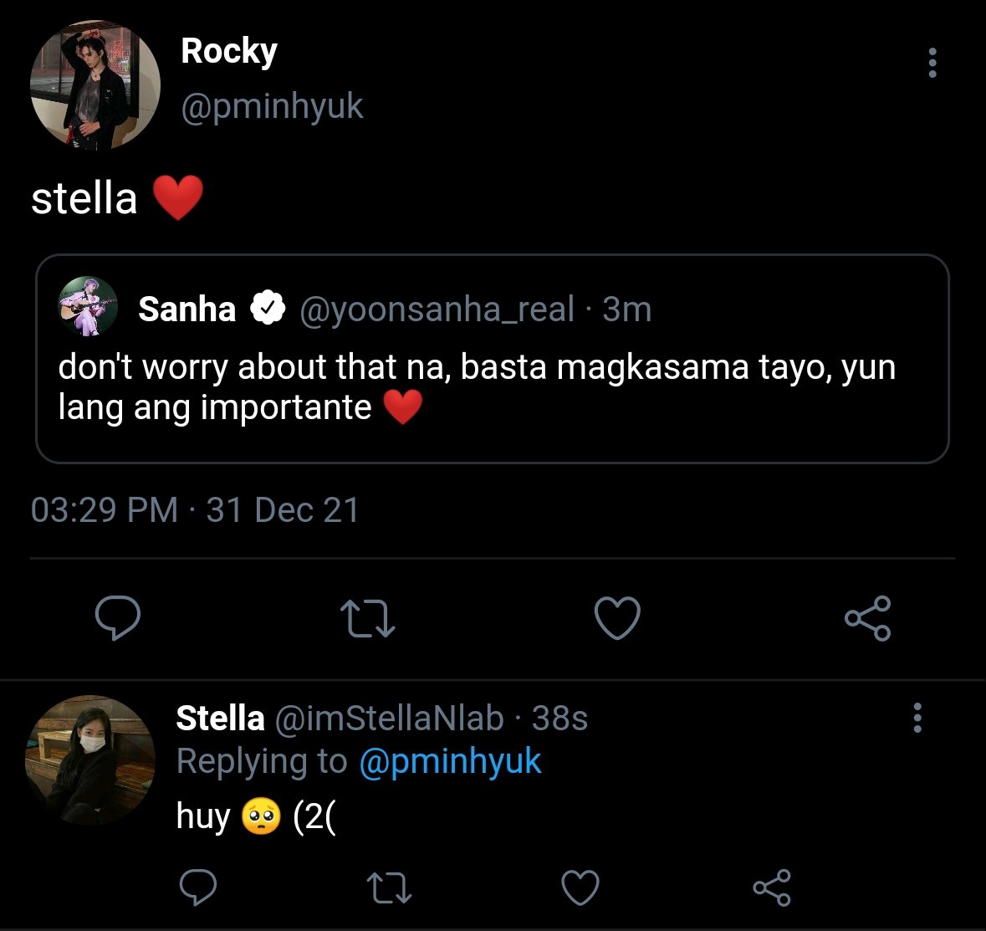Like Rocky's tweet with heart icon
The image size is (986, 931).
(617, 617)
